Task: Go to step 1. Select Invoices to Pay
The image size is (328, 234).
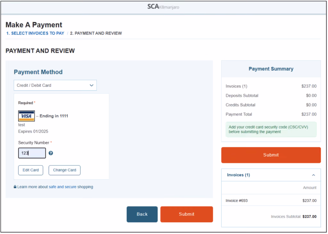Action: point(35,34)
